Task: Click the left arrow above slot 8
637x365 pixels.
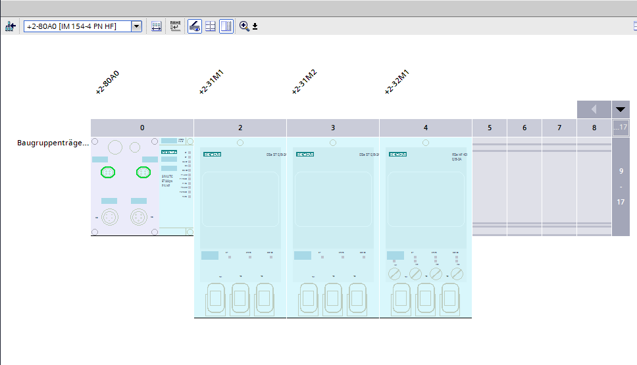Action: 594,109
